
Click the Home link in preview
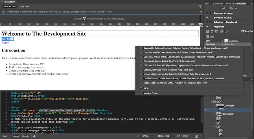(5, 43)
